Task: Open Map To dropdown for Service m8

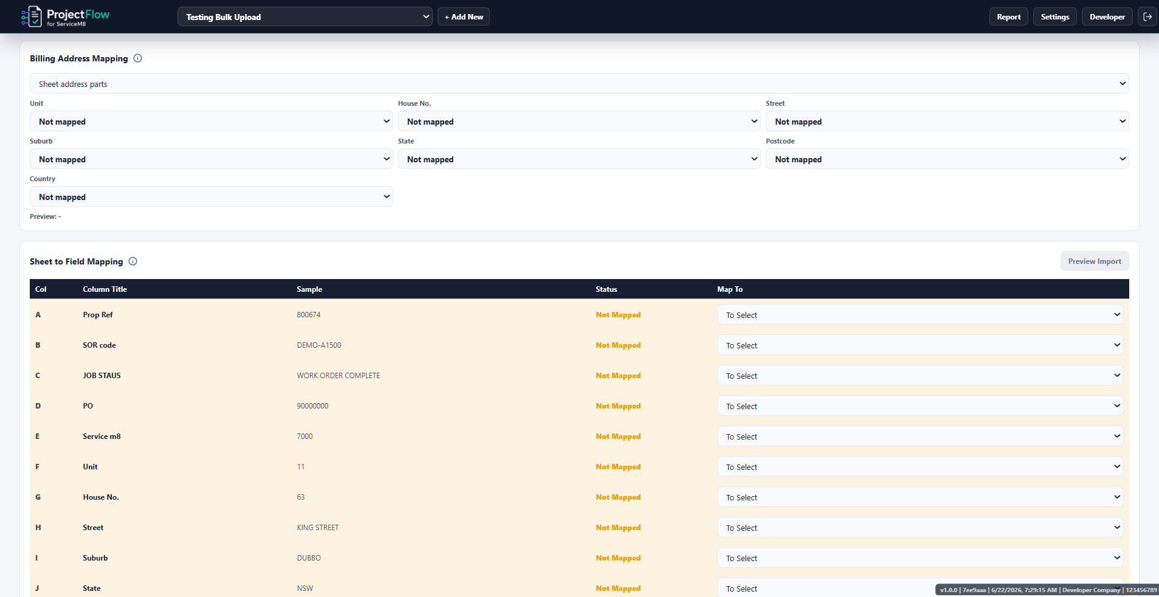Action: point(920,437)
